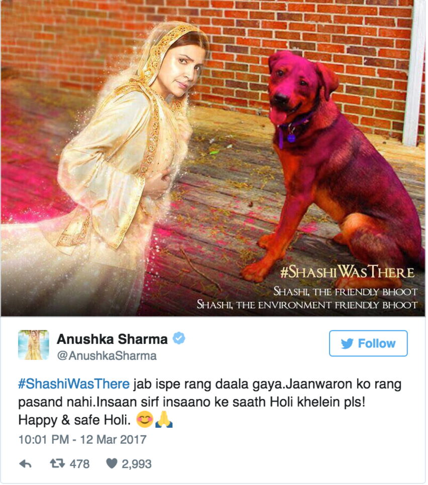Open the 10:01 PM - 12 Mar 2017 timestamp
The image size is (428, 485).
[82, 439]
